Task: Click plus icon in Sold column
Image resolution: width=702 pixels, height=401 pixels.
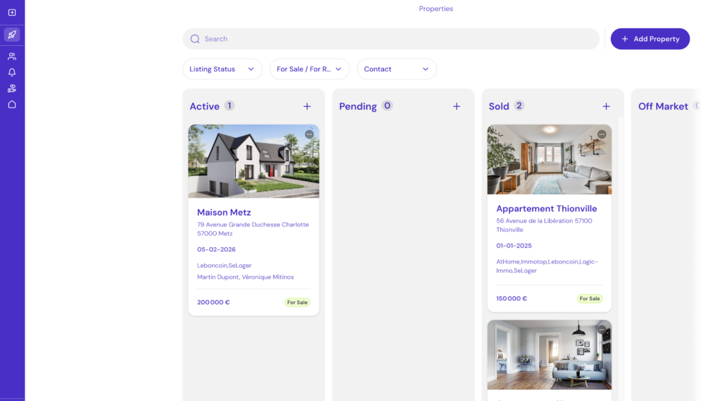Action: point(606,106)
